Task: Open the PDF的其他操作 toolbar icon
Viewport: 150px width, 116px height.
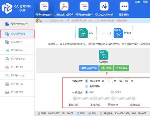Action: (84, 7)
